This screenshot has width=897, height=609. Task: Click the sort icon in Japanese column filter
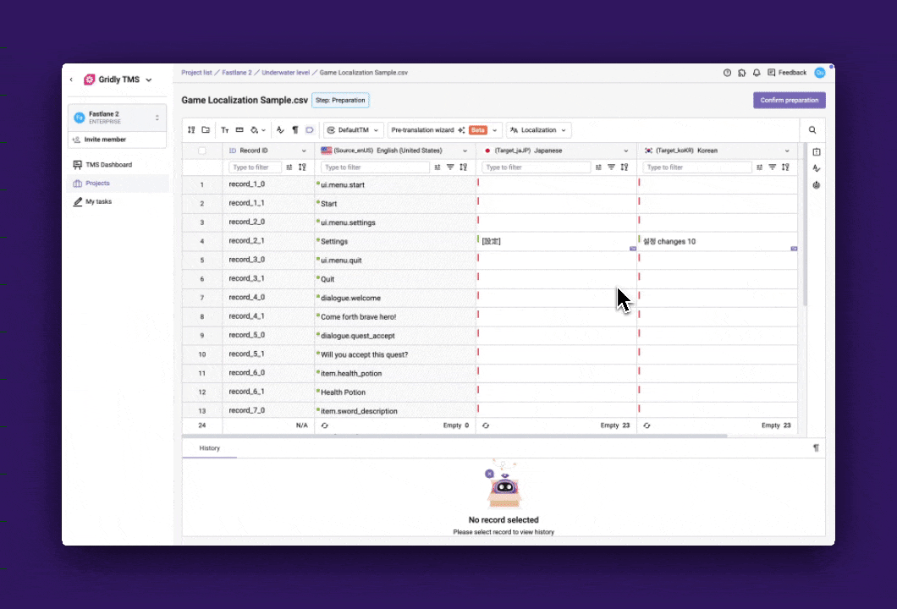click(x=624, y=167)
